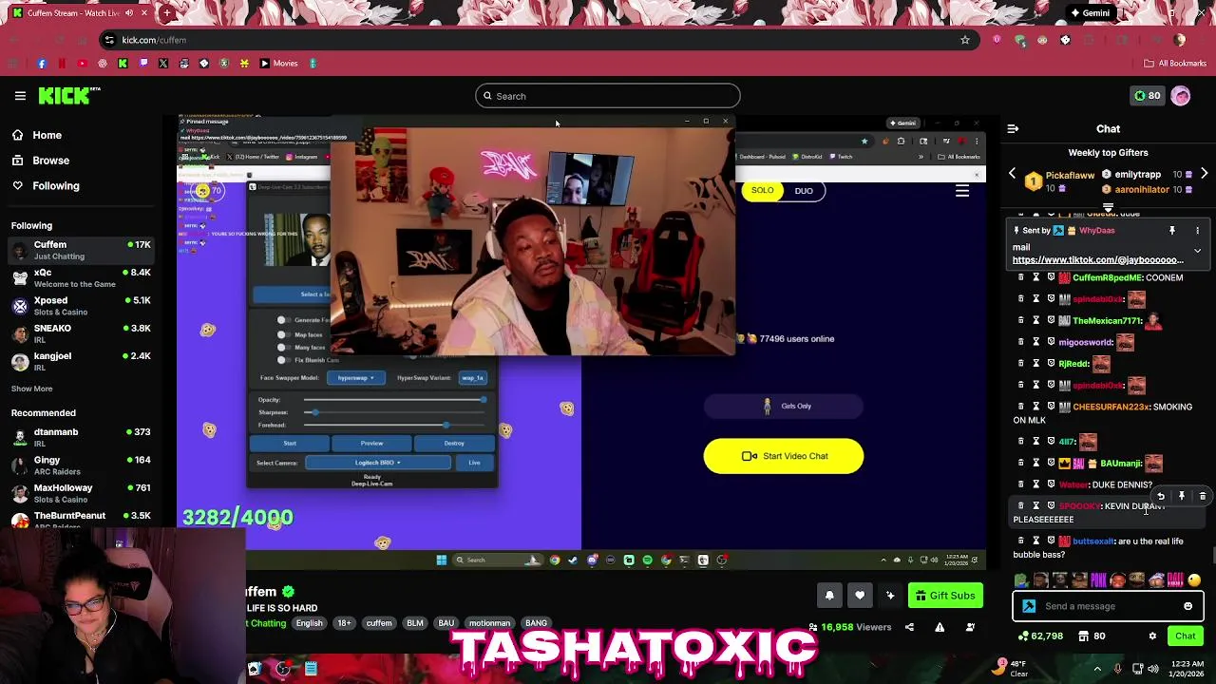Show next weekly top gifters
This screenshot has height=684, width=1216.
[x=1204, y=175]
